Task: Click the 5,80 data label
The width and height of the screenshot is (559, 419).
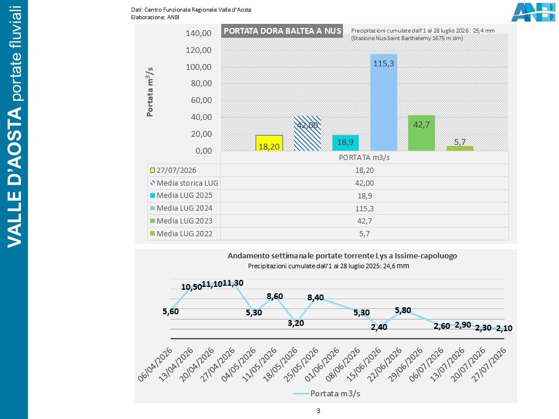Action: point(403,310)
